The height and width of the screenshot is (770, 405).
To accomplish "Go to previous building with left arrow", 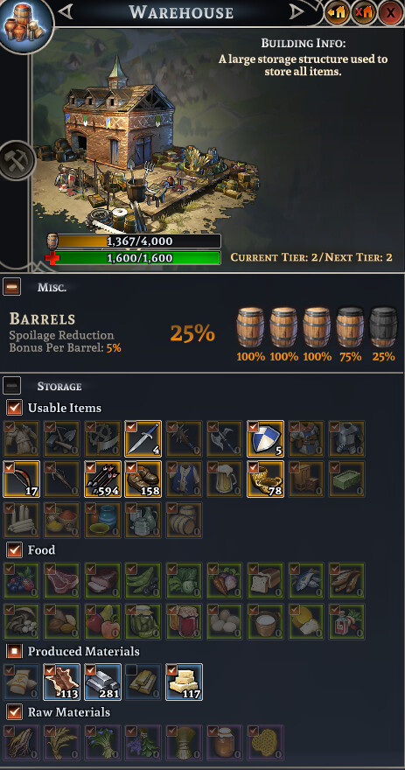I will tap(65, 12).
